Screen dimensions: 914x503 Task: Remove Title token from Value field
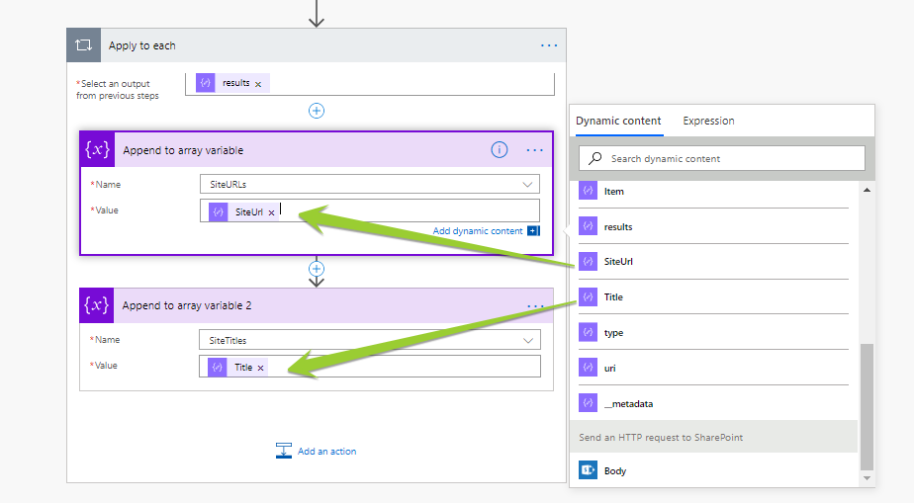[261, 368]
